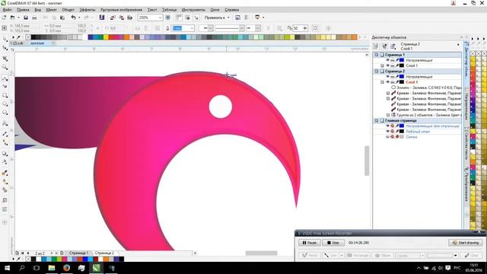487x274 pixels.
Task: Click Start drawing in VSDC Screen Recorder
Action: pyautogui.click(x=465, y=243)
